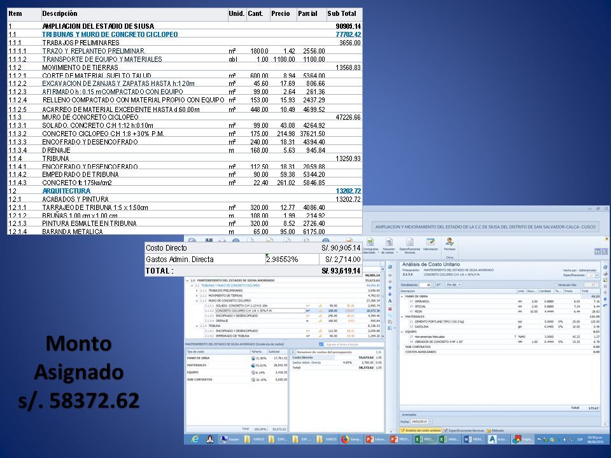Image resolution: width=611 pixels, height=458 pixels.
Task: Click the Descripción column header in cost analysis
Action: click(458, 291)
